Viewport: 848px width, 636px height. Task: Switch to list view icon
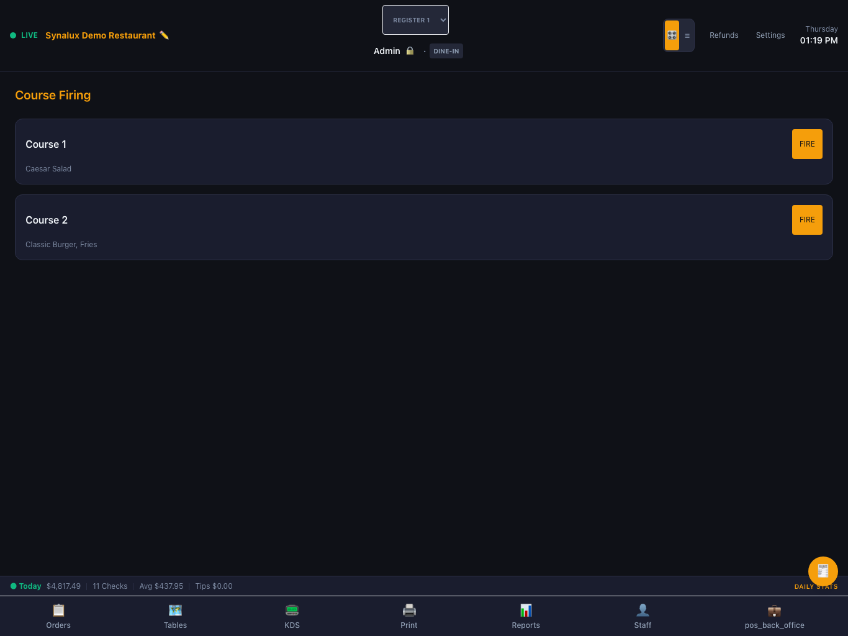coord(687,35)
